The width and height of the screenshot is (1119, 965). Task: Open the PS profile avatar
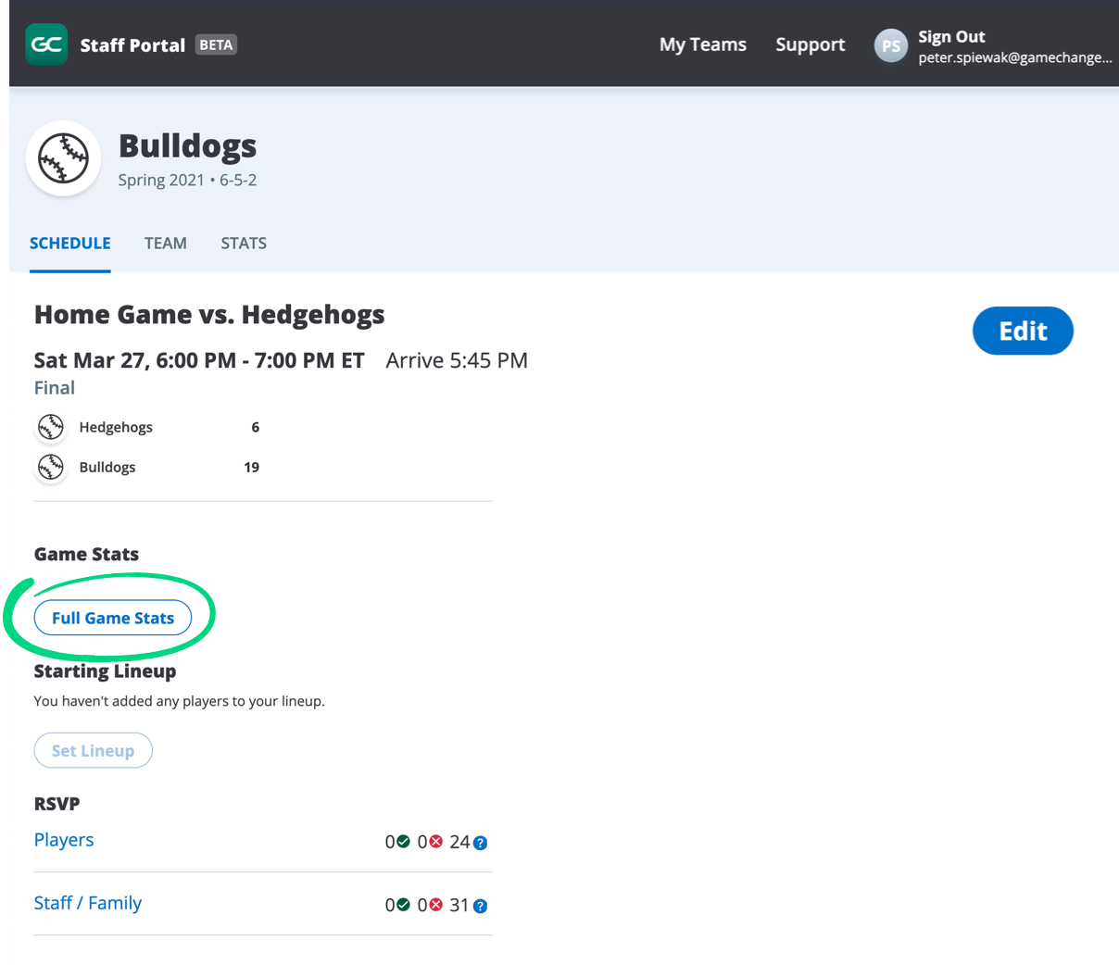coord(889,44)
